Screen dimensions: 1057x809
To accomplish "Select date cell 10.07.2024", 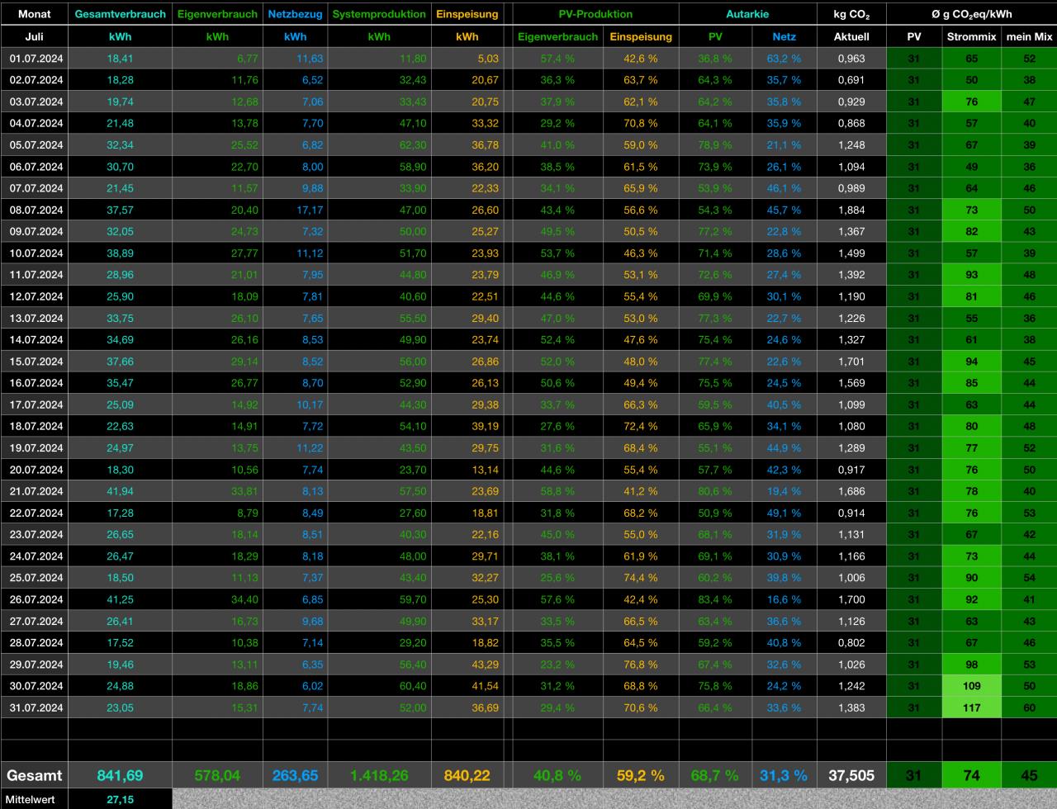I will 34,253.
